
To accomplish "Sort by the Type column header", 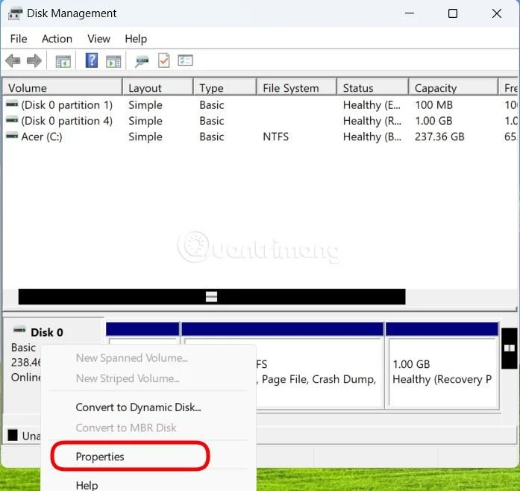I will (x=225, y=88).
